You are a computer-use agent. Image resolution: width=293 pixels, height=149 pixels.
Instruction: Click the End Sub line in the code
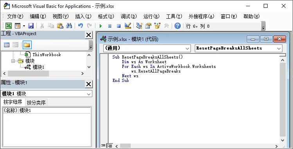pos(121,80)
